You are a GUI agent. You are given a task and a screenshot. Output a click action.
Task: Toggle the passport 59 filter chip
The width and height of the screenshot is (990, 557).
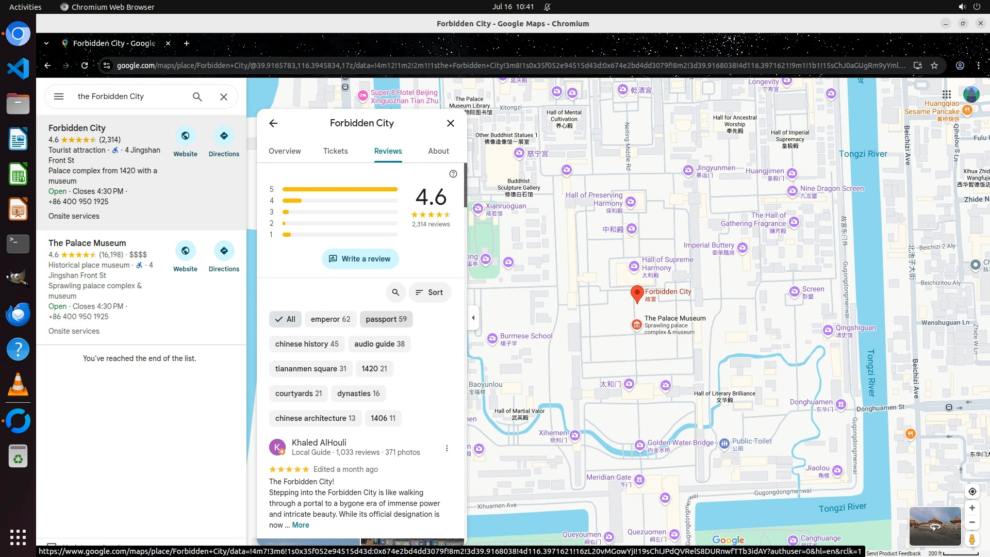386,319
